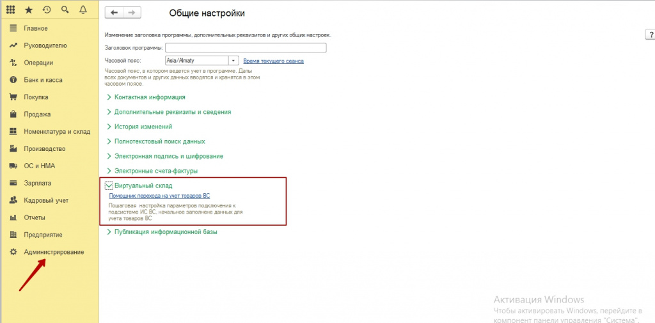
Task: Open History clock icon
Action: click(x=47, y=10)
